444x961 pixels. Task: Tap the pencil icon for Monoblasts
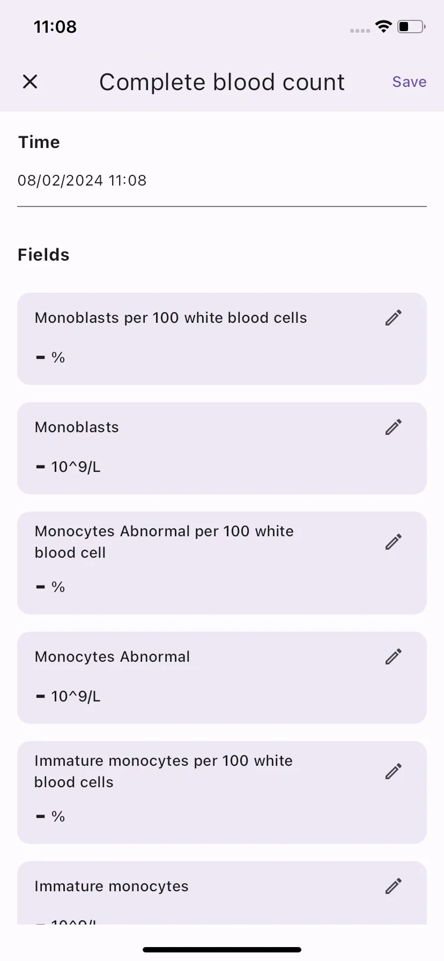click(394, 427)
